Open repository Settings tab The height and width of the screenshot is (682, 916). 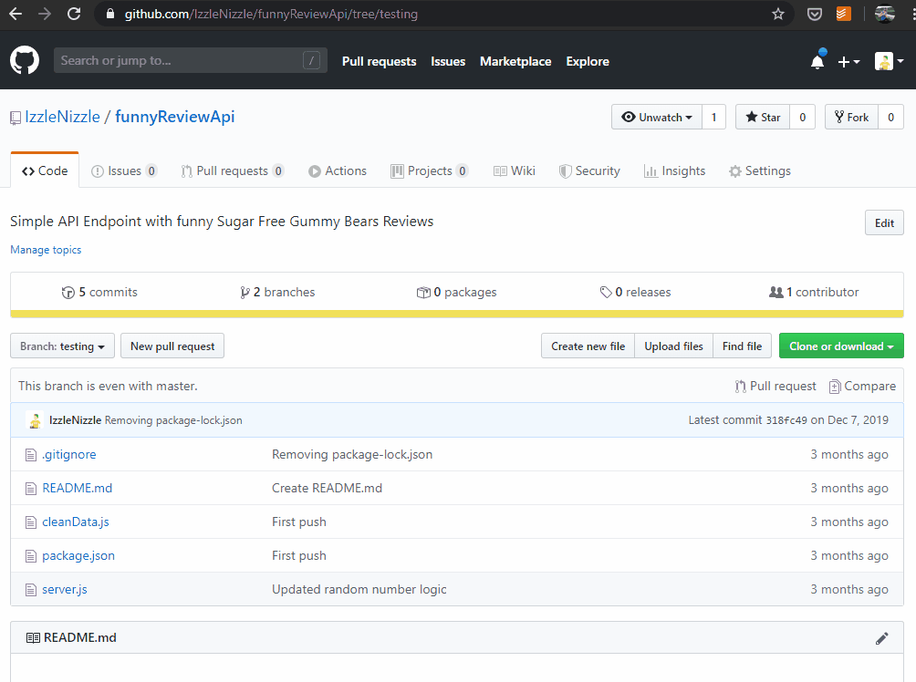coord(760,171)
